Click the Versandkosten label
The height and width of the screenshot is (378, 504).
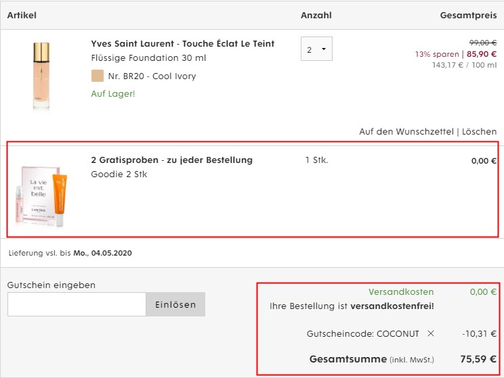401,291
